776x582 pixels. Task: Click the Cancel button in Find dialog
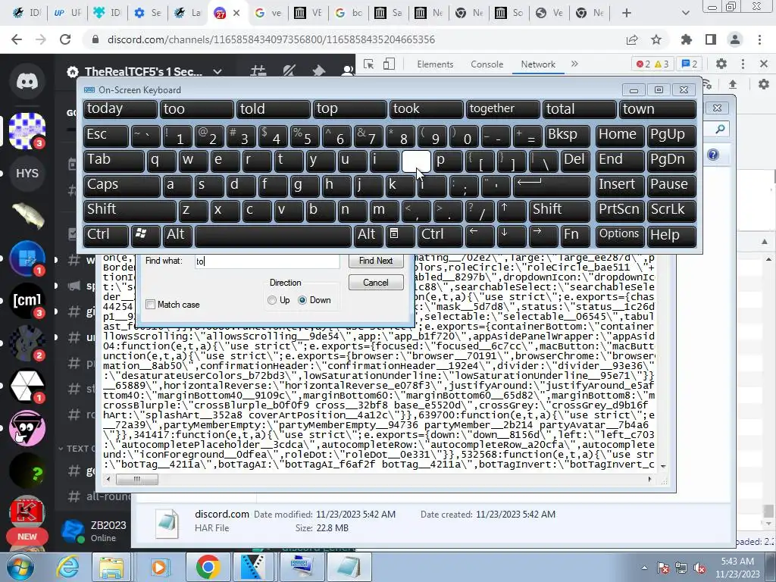376,283
